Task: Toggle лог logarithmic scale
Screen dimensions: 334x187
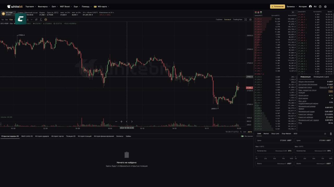Action: tap(244, 132)
